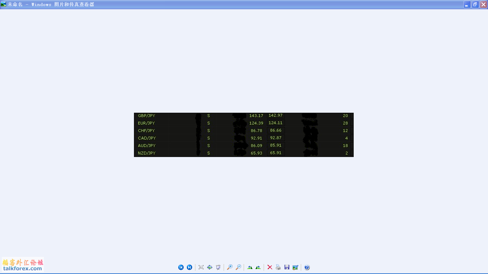Click the 65.91 price value
Image resolution: width=488 pixels, height=274 pixels.
pos(276,153)
